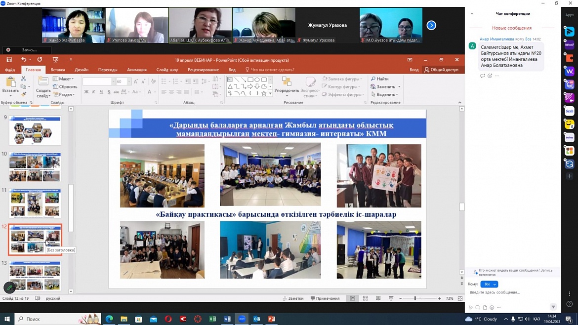Toggle the Comments (Примечания) pane
The width and height of the screenshot is (578, 325).
pos(325,298)
